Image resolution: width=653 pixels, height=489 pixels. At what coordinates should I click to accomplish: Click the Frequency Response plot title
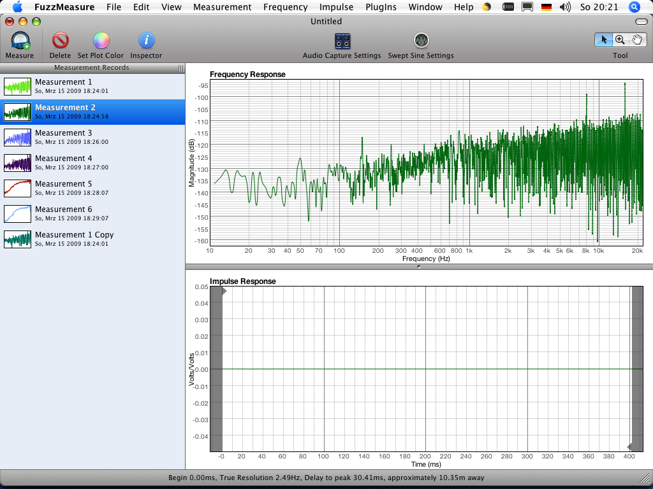coord(247,74)
